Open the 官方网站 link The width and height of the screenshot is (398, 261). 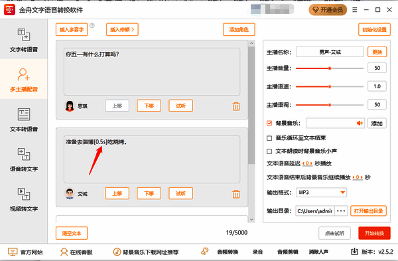25,252
